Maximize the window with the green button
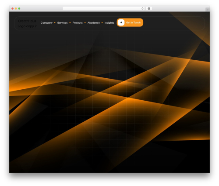 click(19, 9)
